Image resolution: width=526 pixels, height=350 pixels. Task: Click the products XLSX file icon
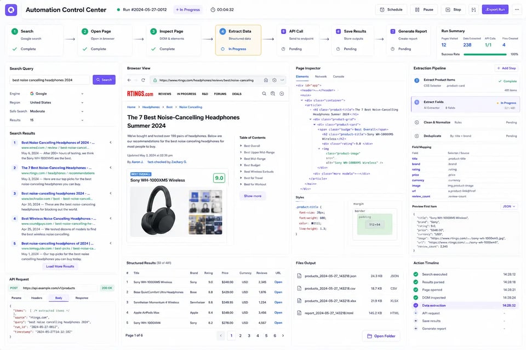tap(299, 301)
